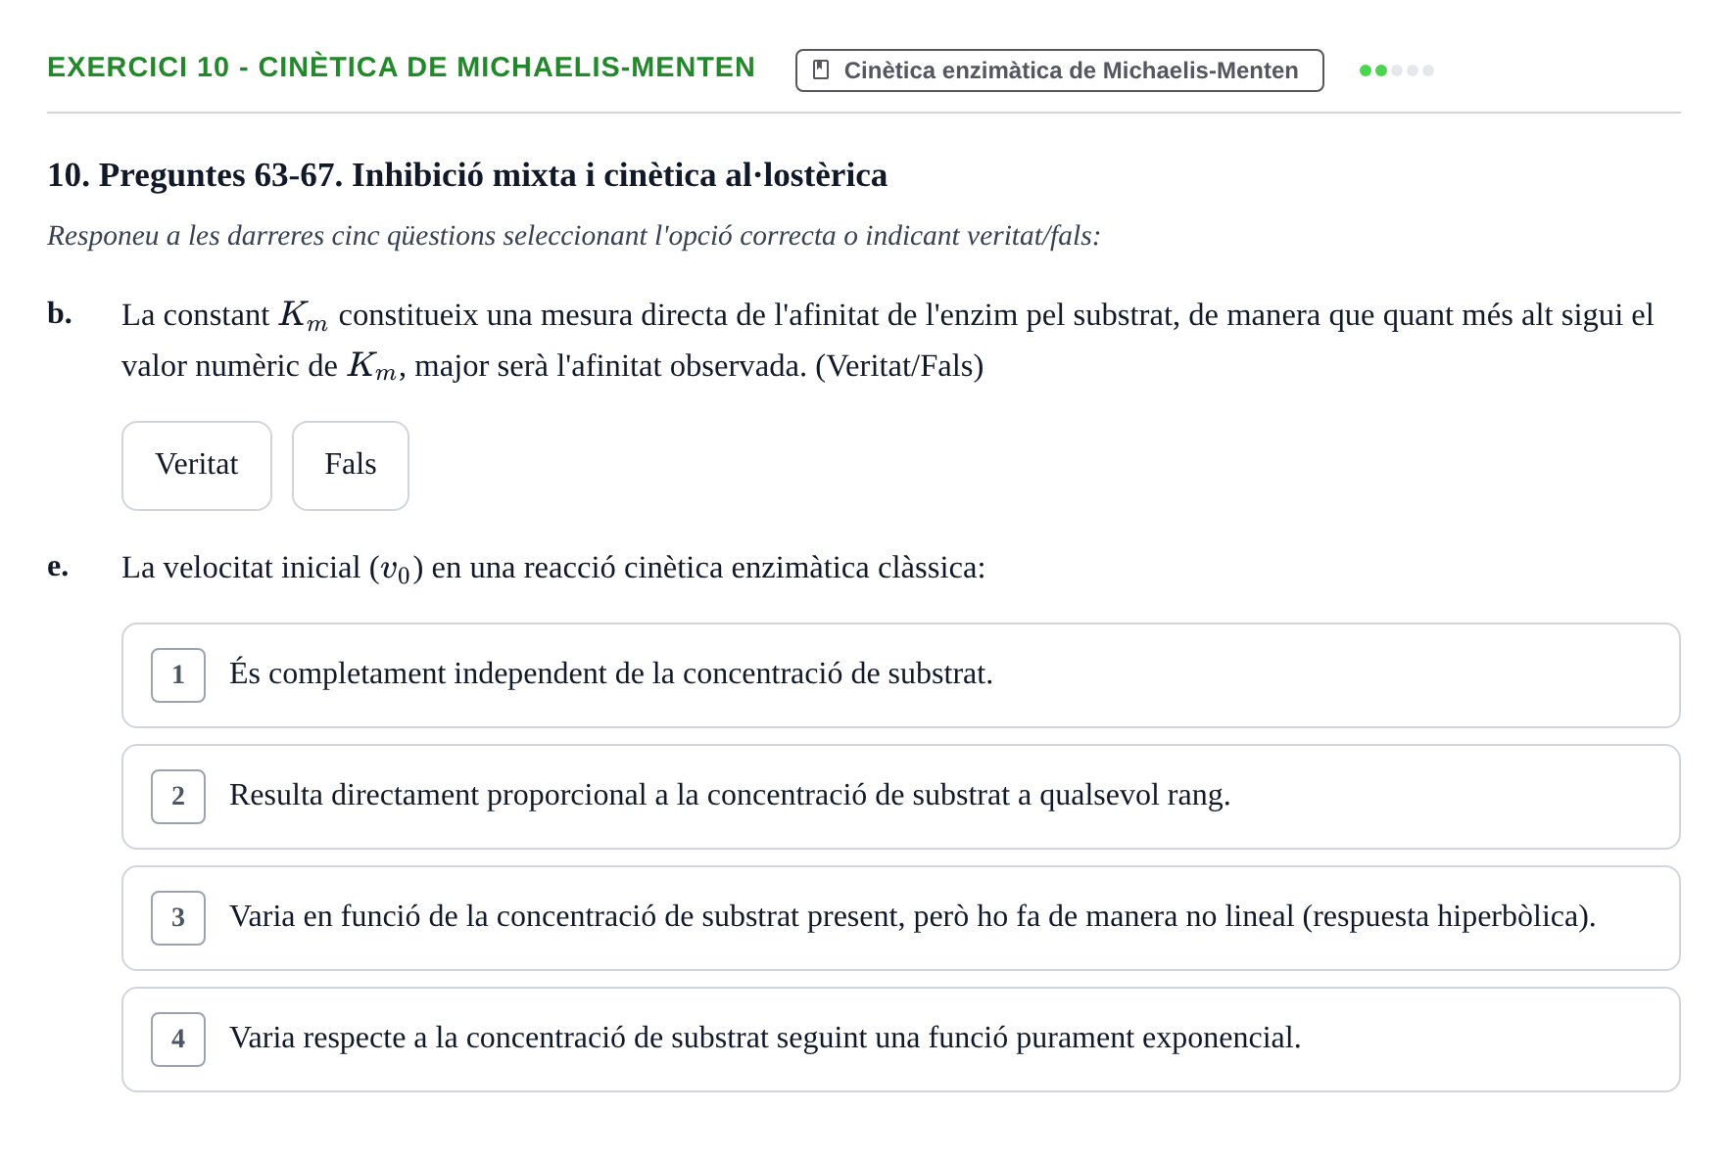Answer Veritat for question b

[x=196, y=465]
